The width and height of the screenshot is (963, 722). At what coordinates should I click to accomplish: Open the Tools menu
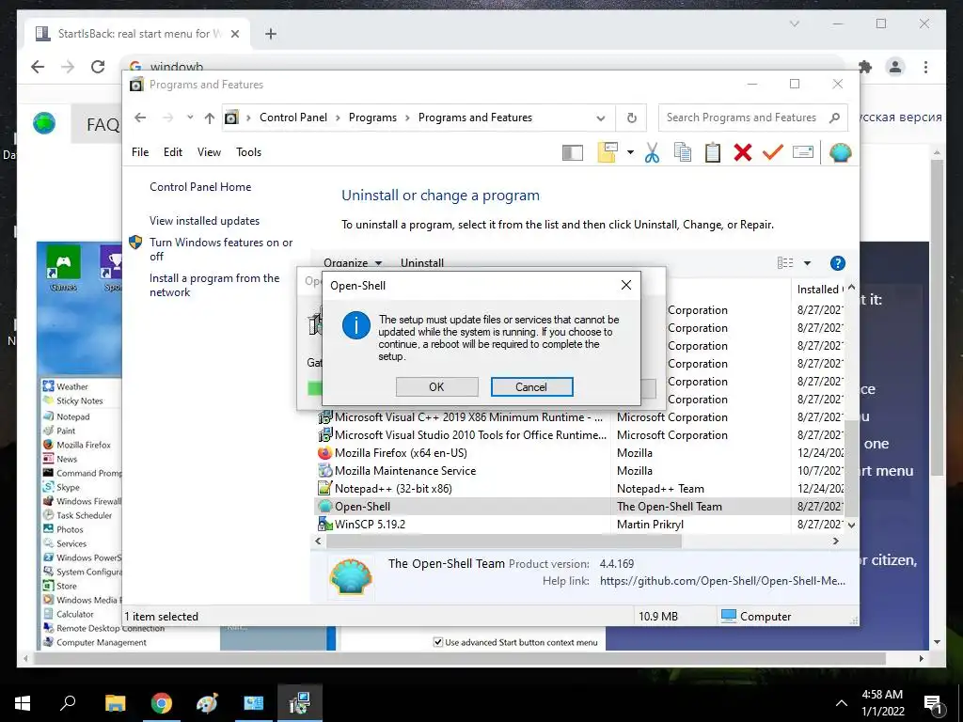pos(248,152)
